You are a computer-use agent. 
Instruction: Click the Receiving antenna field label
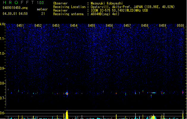pyautogui.click(x=68, y=14)
